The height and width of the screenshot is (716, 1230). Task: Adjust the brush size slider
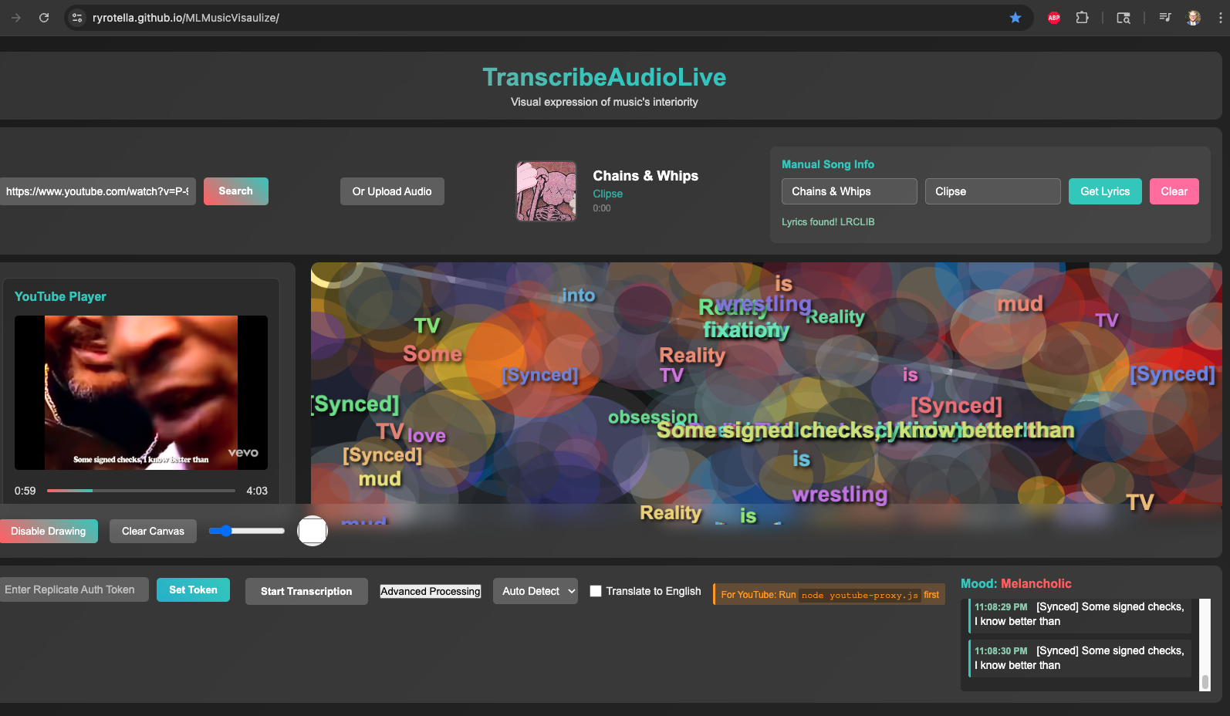pyautogui.click(x=247, y=531)
